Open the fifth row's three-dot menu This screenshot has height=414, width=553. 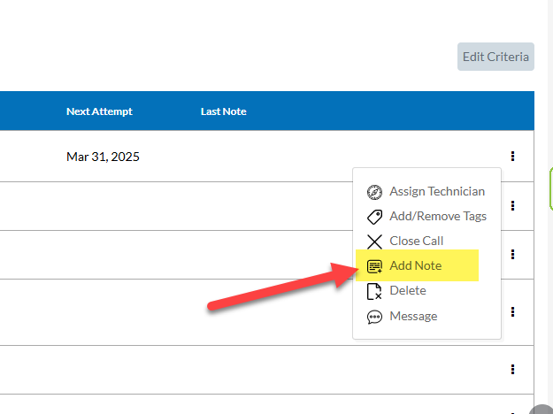pyautogui.click(x=513, y=370)
